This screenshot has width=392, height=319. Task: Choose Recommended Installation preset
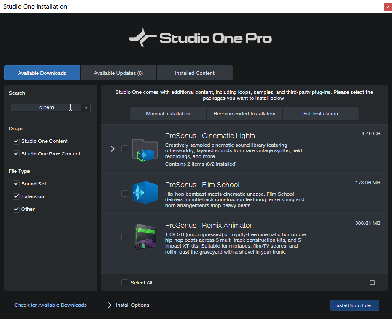(x=244, y=114)
